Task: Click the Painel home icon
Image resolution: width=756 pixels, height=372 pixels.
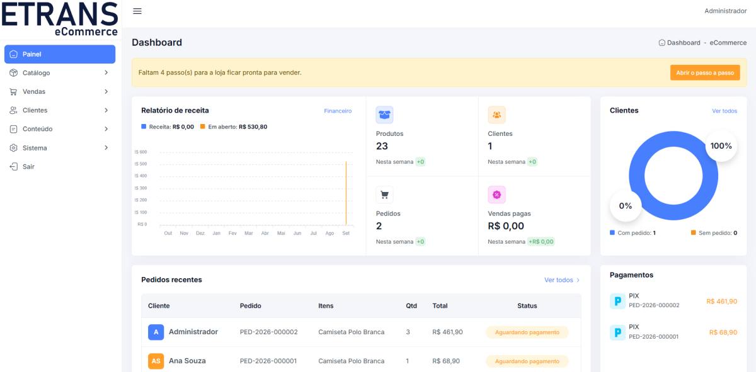Action: coord(13,54)
